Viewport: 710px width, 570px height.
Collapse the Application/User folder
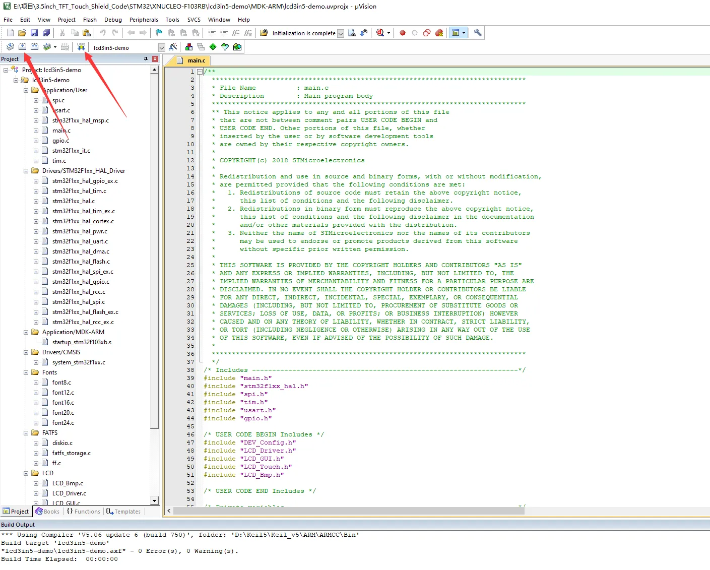[x=26, y=90]
